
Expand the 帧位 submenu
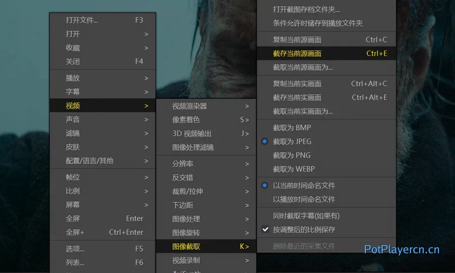103,177
